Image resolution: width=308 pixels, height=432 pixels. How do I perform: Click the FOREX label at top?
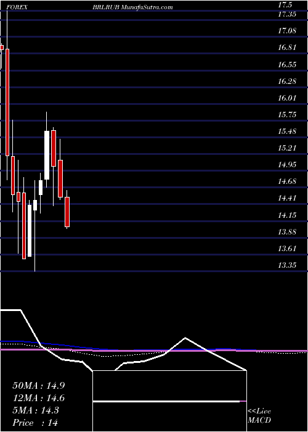click(x=17, y=7)
